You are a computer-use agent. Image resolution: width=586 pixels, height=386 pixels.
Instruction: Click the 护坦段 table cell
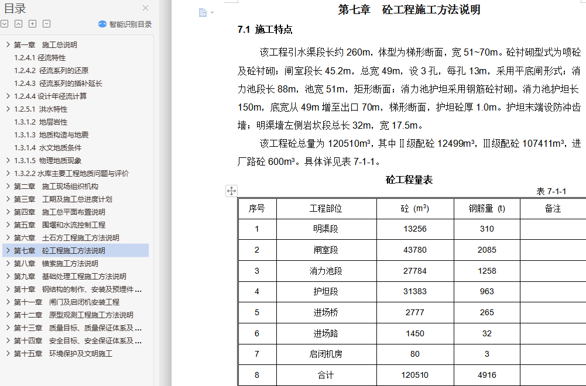[325, 291]
